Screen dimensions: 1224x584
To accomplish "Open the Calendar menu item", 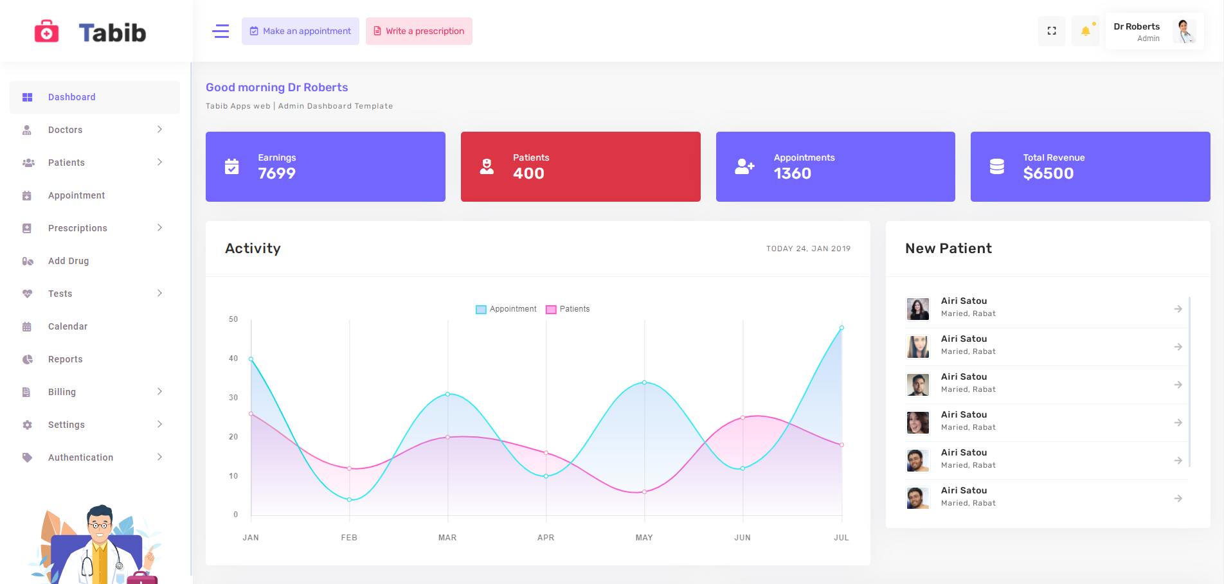I will [x=67, y=326].
